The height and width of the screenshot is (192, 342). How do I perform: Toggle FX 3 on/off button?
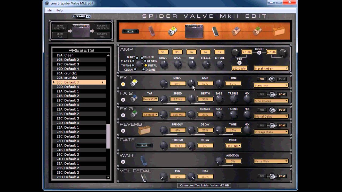click(x=123, y=115)
